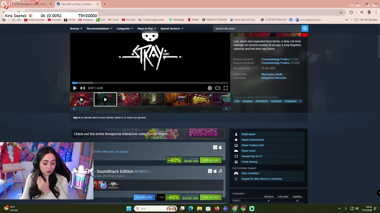Open the Ways to Play dropdown
This screenshot has height=213, width=380.
pos(147,28)
